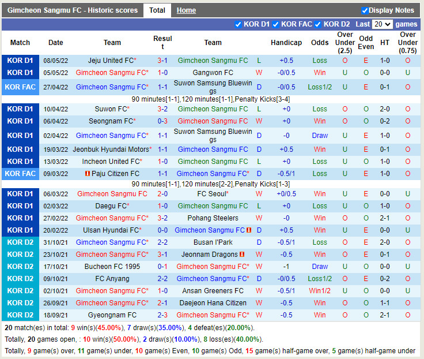Open Seongnam FC team link
Viewport: 424px width, 359px height.
pos(111,121)
